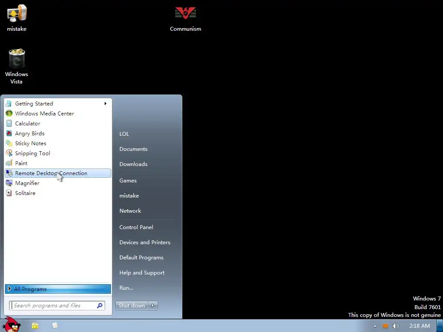Click the orange tray notification icon
This screenshot has width=443, height=332.
[385, 326]
